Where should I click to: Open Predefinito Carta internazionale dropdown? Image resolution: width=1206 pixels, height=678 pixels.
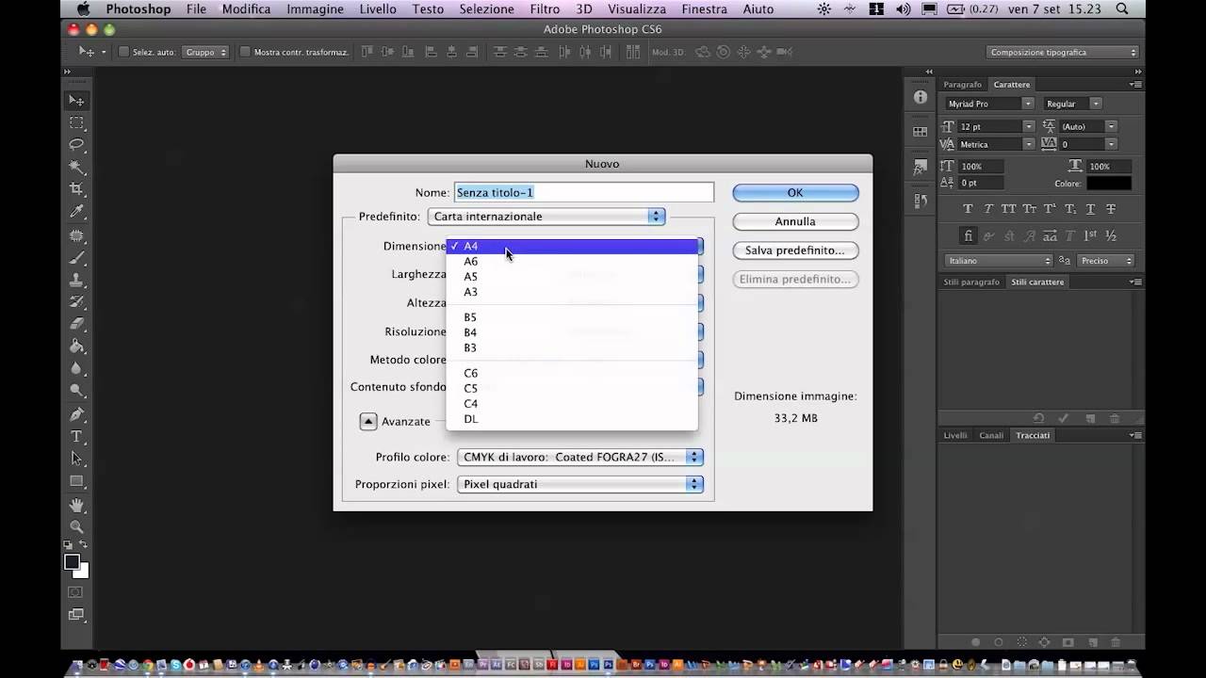pyautogui.click(x=546, y=217)
